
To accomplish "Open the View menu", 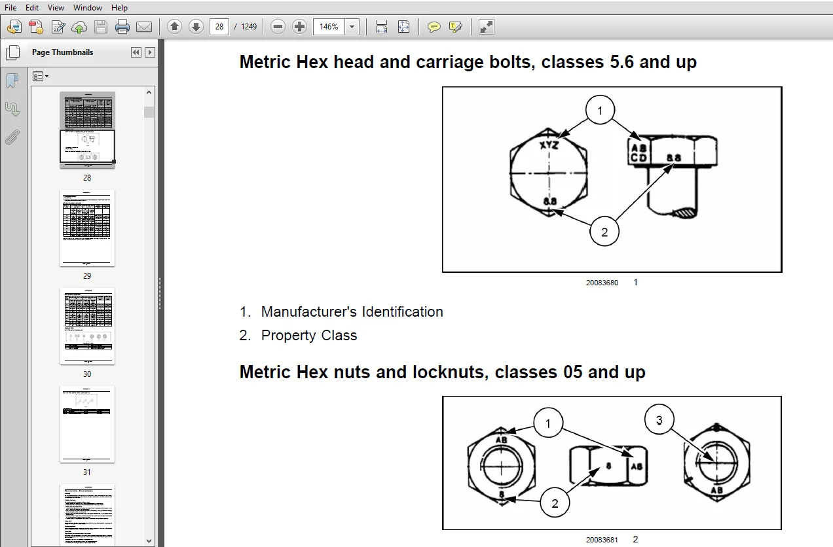I will tap(56, 8).
